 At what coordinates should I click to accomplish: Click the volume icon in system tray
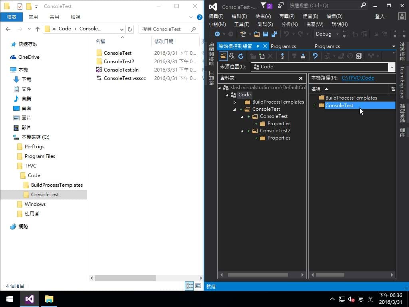pyautogui.click(x=351, y=299)
